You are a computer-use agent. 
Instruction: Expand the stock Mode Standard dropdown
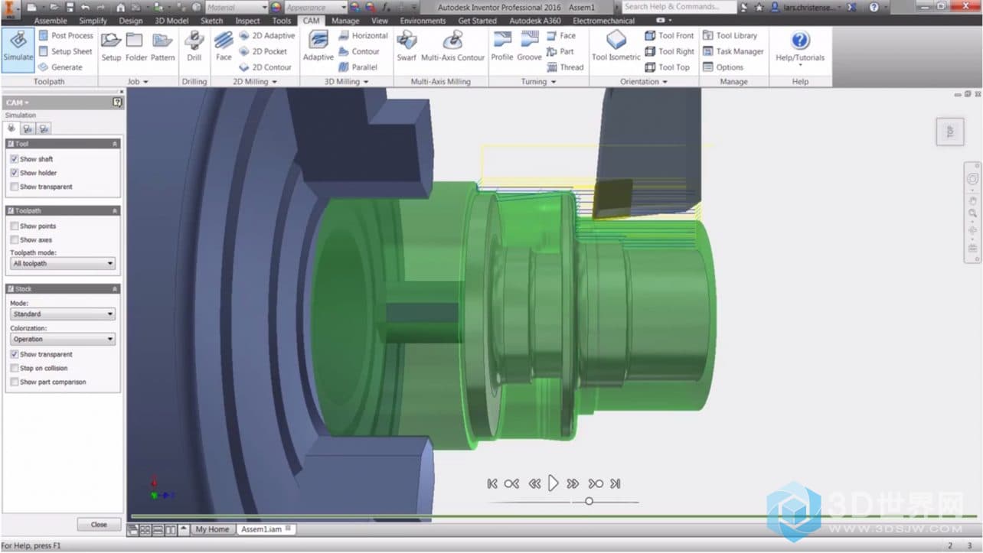coord(63,314)
